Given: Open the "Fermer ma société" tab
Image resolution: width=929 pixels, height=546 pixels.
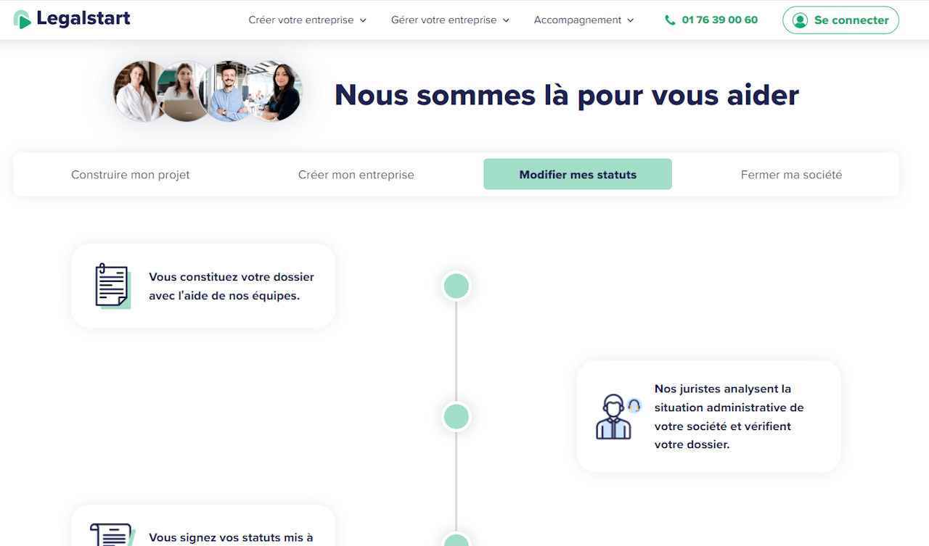Looking at the screenshot, I should (792, 175).
